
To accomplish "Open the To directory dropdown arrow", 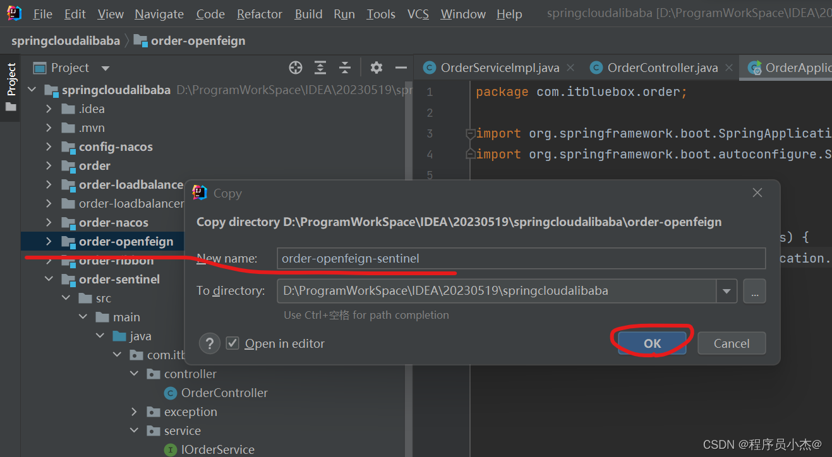I will 726,291.
